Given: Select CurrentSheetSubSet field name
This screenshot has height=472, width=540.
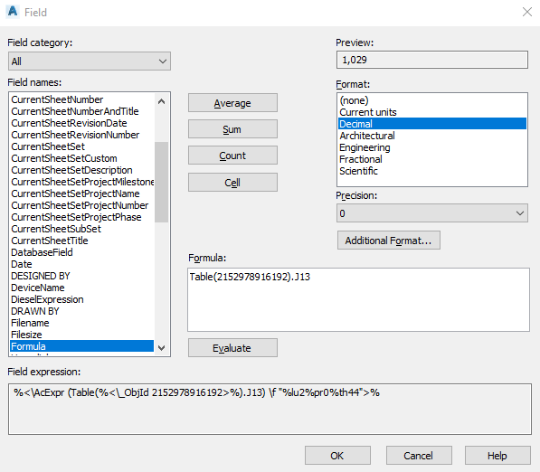Looking at the screenshot, I should click(82, 229).
